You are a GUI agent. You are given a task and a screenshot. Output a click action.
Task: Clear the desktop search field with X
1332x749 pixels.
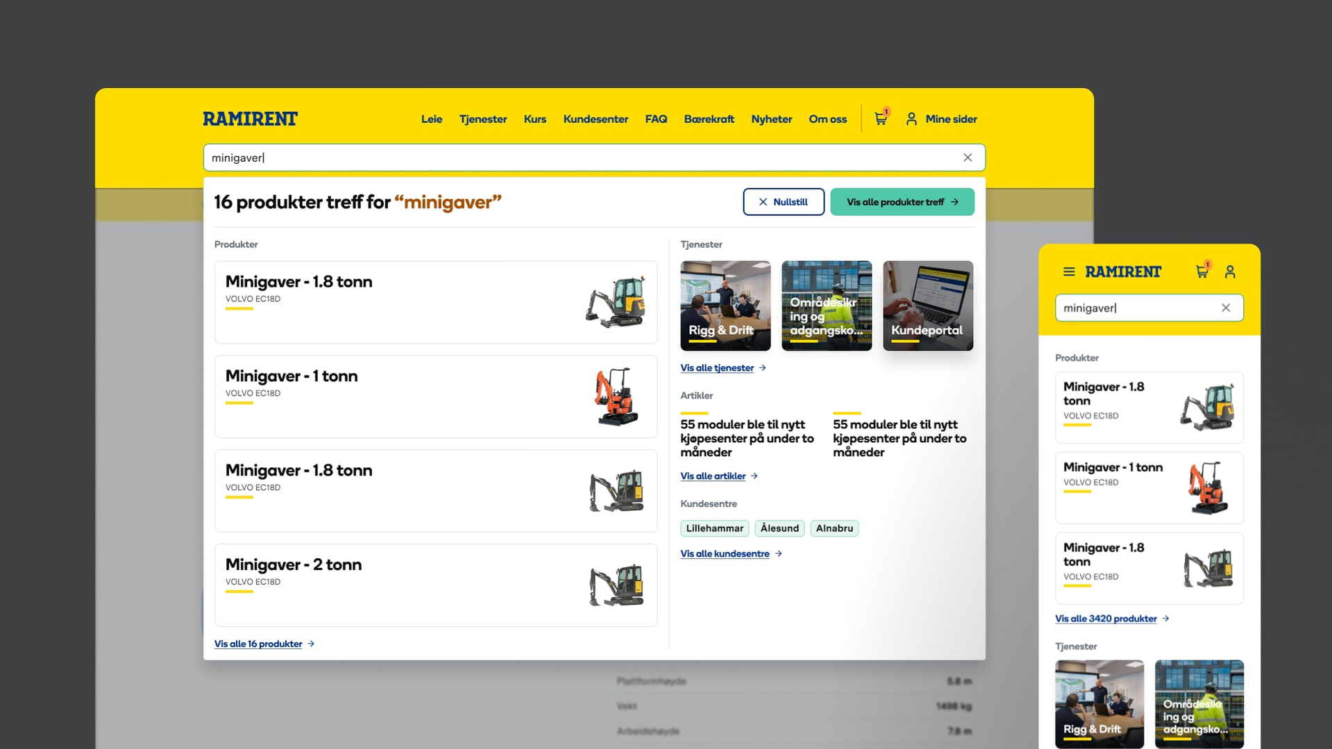tap(968, 158)
